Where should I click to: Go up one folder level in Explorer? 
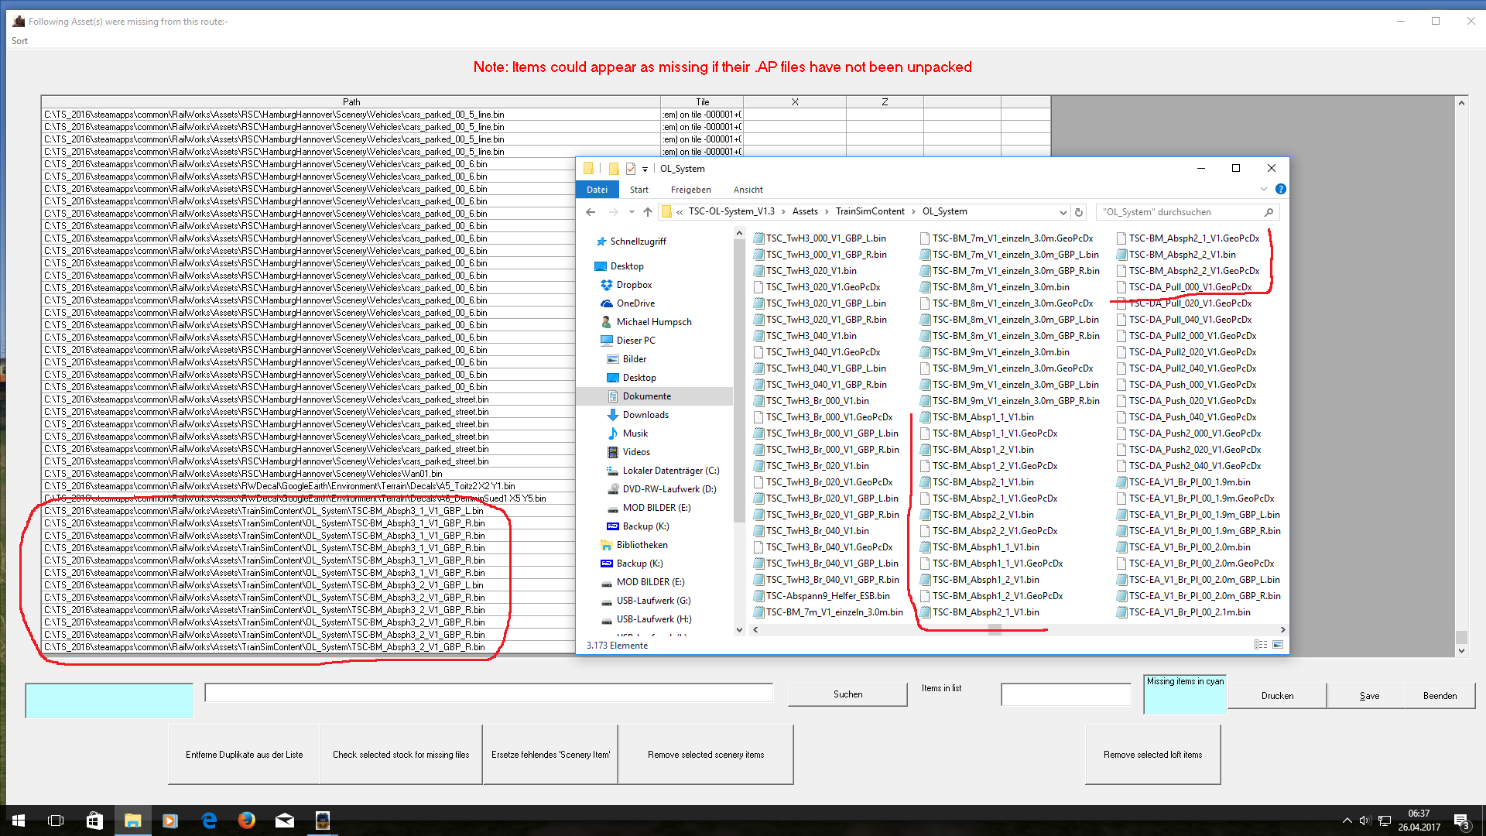coord(647,212)
